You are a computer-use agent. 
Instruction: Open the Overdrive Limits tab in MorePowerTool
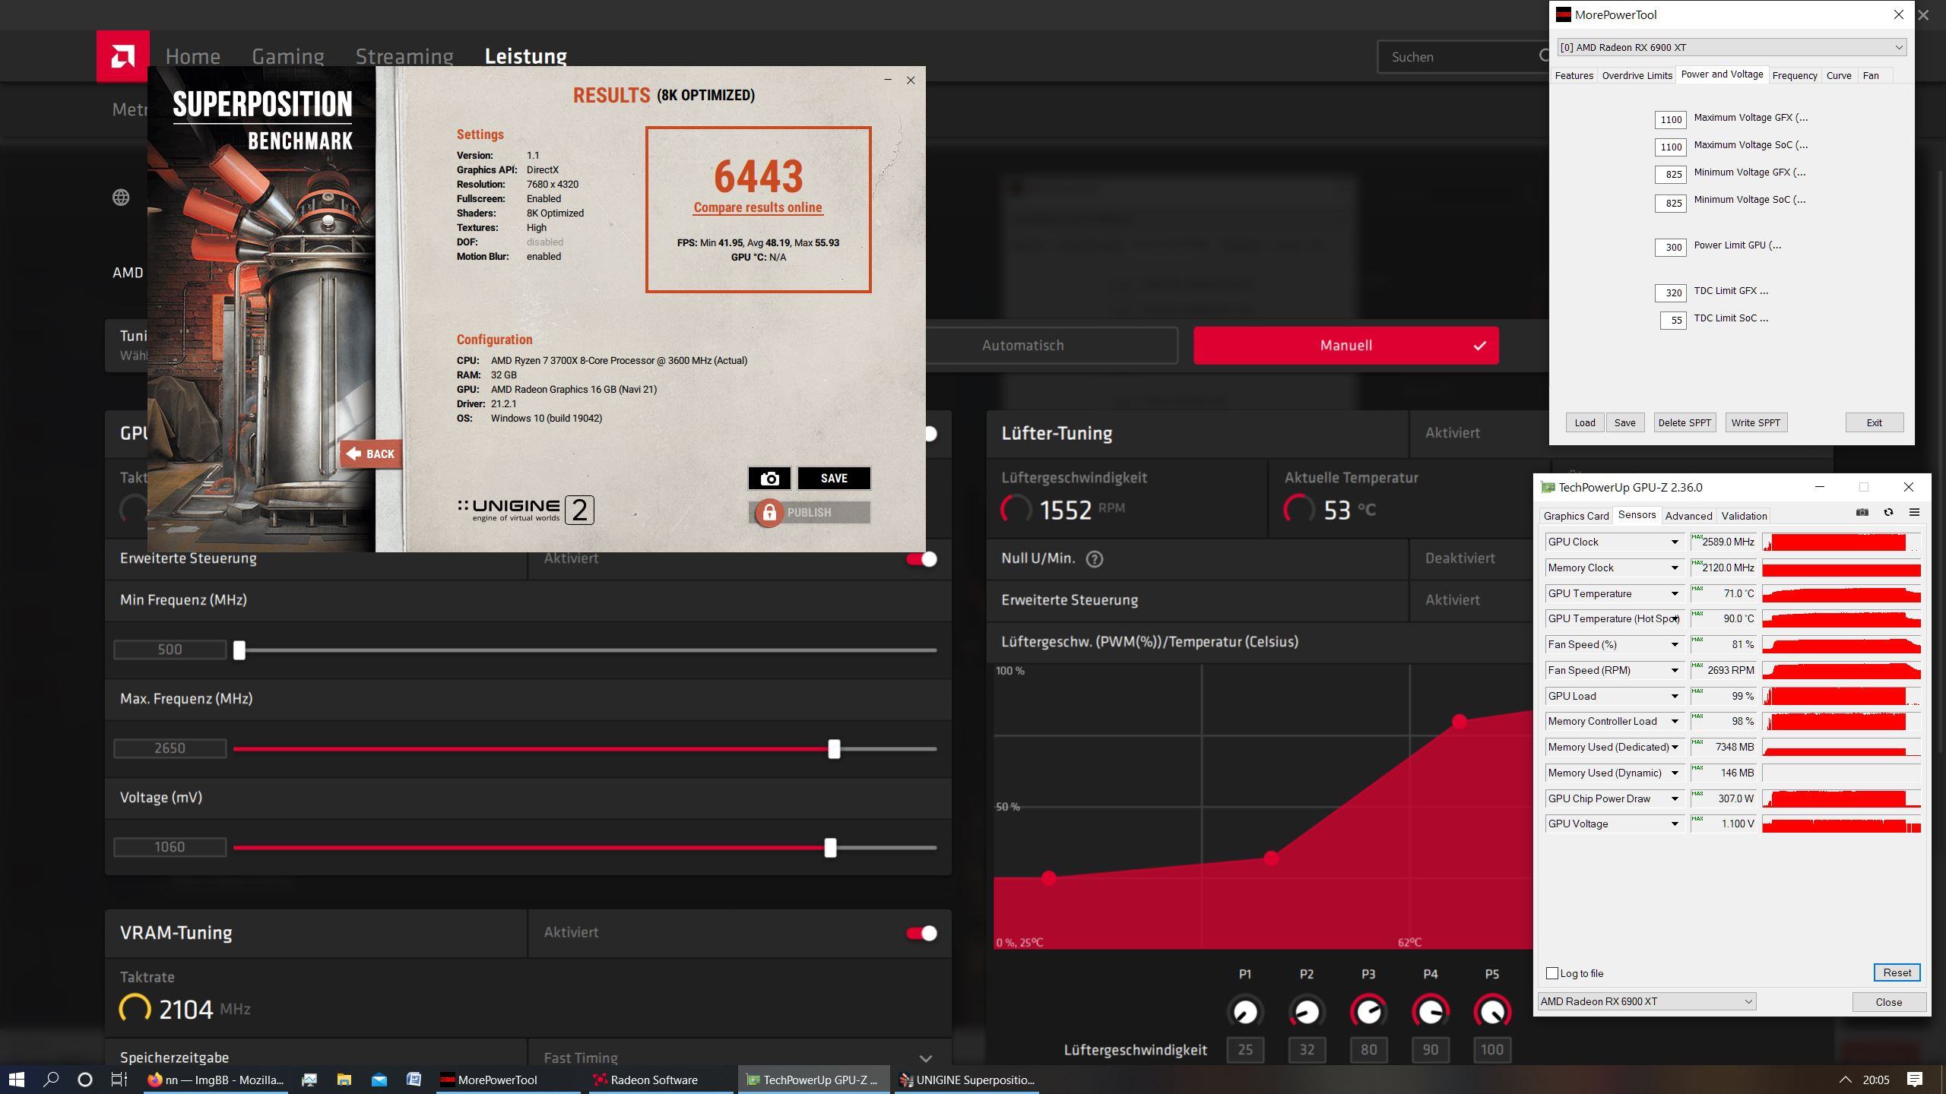1637,75
